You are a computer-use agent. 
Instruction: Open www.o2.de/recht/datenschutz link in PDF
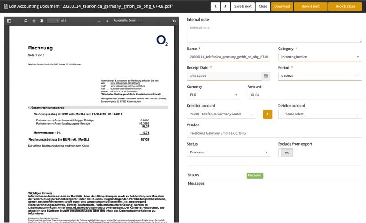point(85,207)
